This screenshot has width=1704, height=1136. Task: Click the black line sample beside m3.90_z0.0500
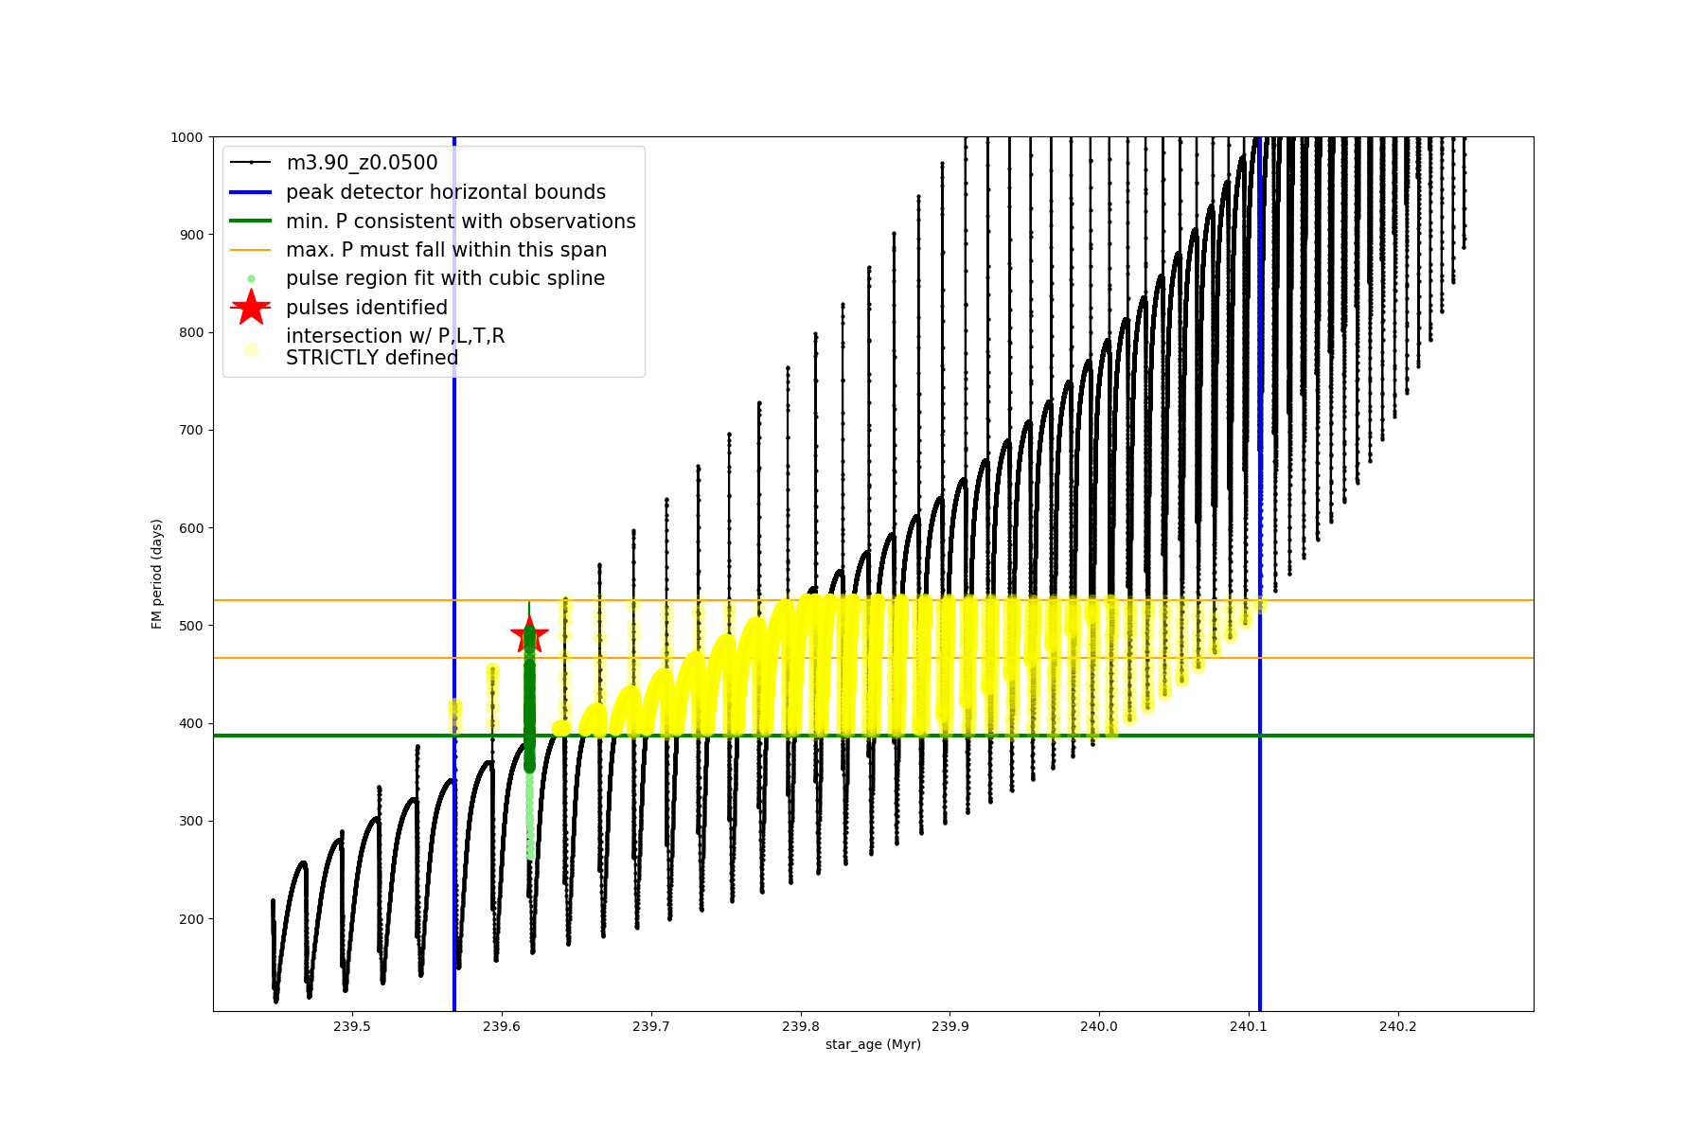point(251,163)
